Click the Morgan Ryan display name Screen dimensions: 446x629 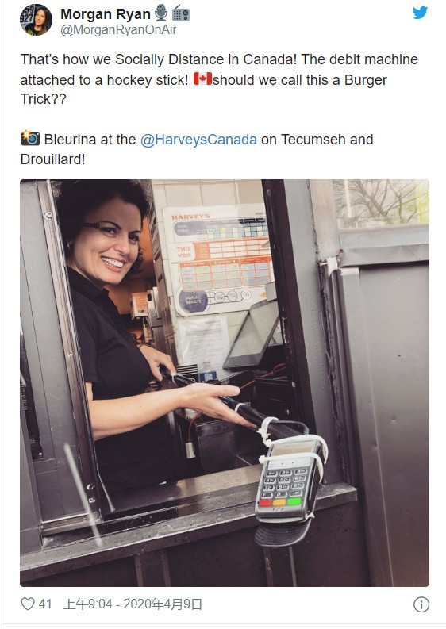(x=106, y=14)
